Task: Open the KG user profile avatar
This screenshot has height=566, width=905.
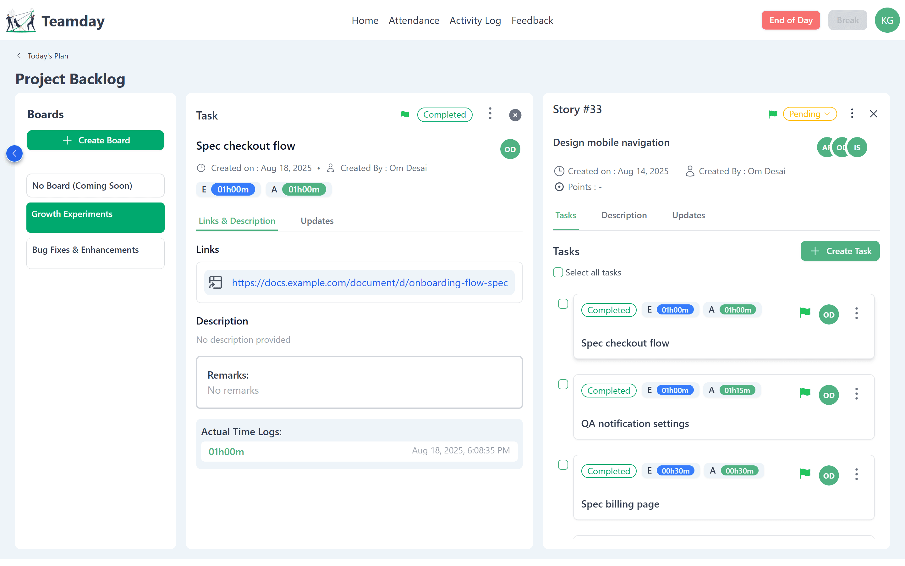Action: [887, 20]
